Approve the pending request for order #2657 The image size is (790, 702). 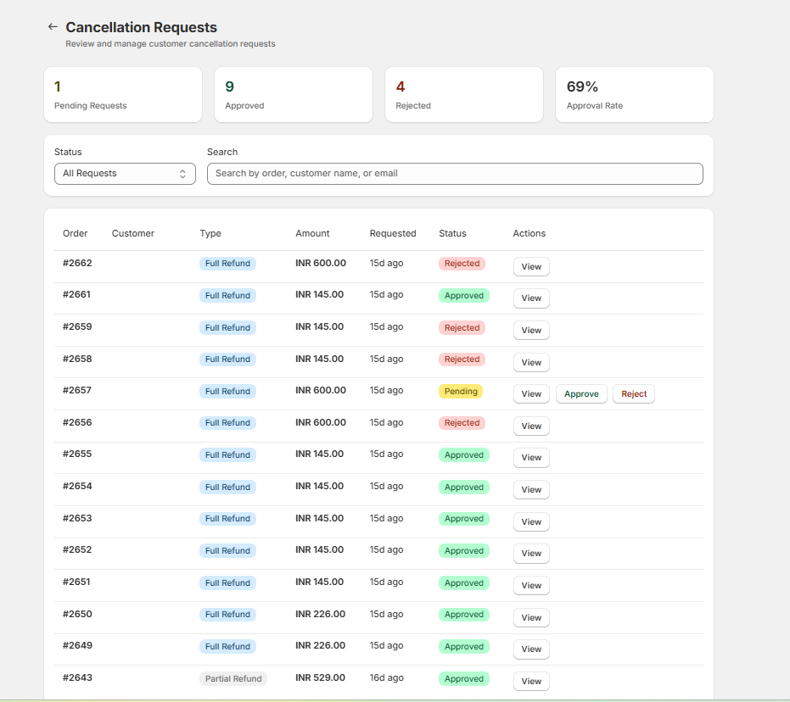(x=580, y=393)
